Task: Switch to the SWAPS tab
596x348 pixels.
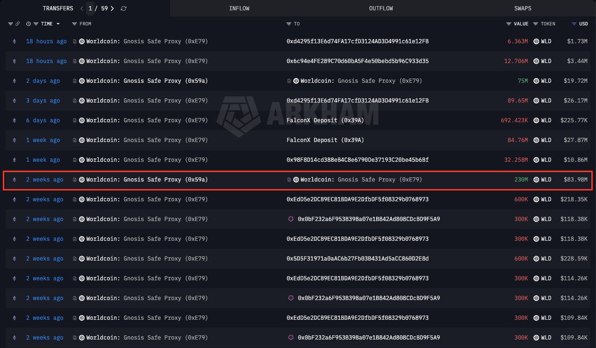Action: tap(522, 8)
